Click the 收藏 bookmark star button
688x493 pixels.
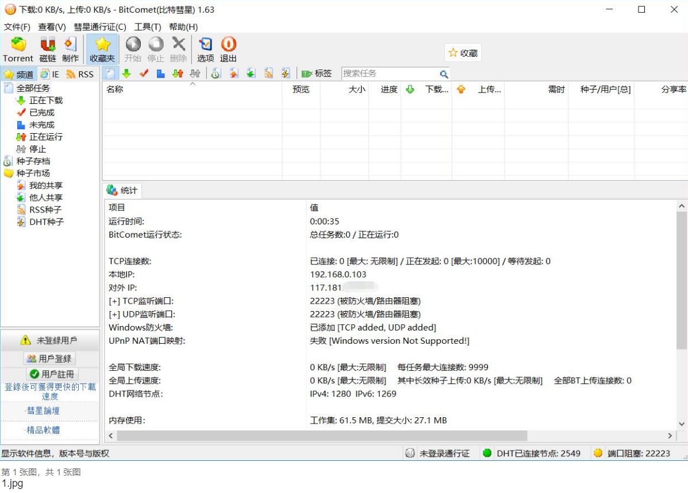(463, 53)
